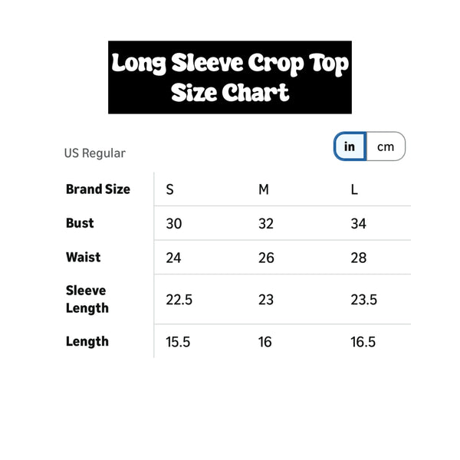Select length value 15.5 for size S

[179, 342]
